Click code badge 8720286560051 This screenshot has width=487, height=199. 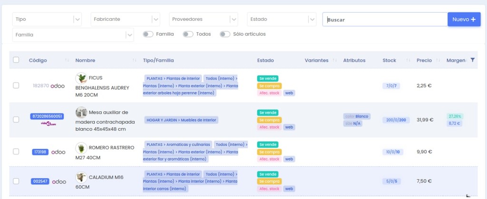coord(47,117)
